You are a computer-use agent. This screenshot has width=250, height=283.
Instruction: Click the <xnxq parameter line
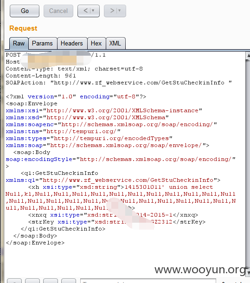pyautogui.click(x=113, y=215)
